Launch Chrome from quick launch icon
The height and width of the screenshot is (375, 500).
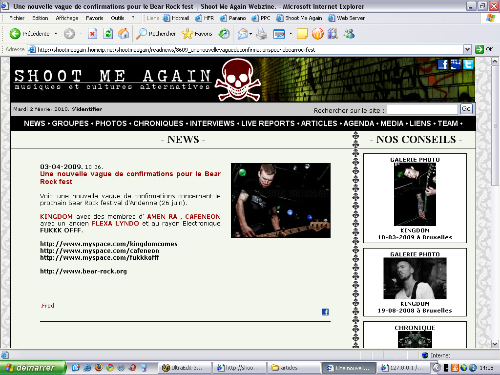click(110, 367)
